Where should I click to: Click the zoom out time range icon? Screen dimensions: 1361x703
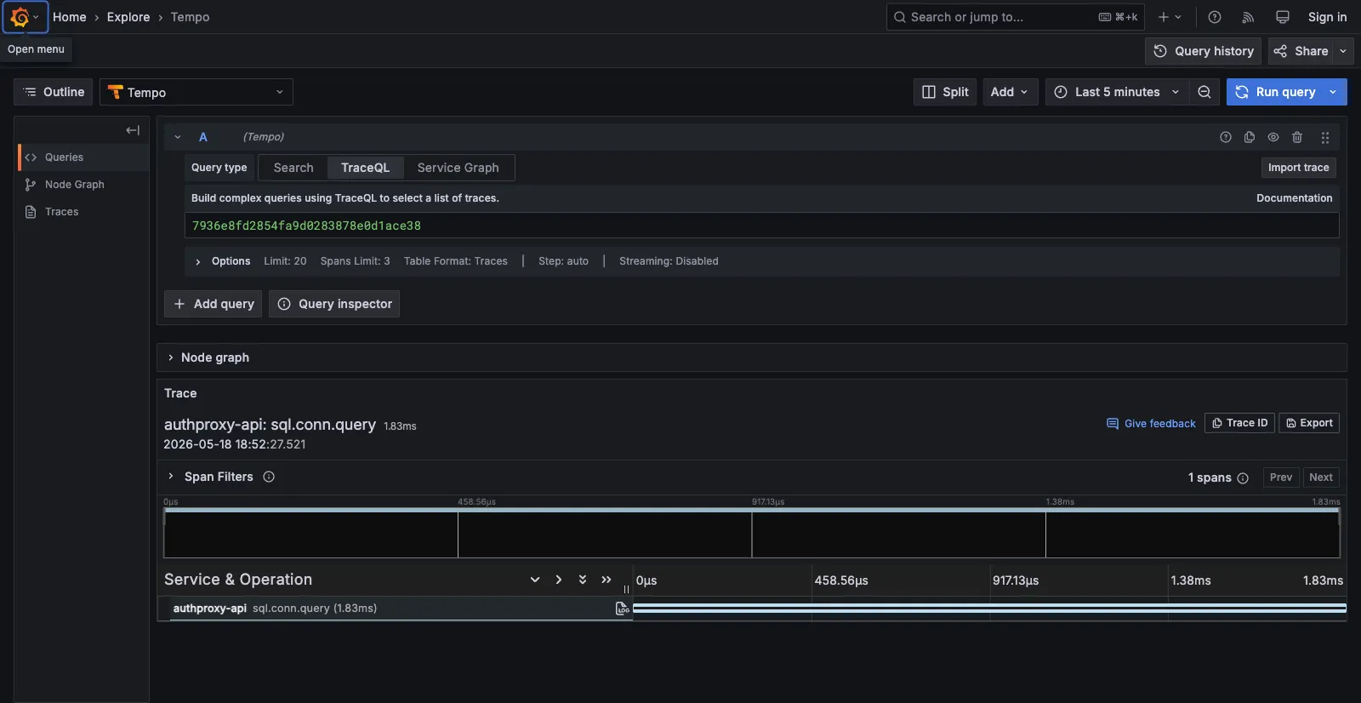(1204, 92)
